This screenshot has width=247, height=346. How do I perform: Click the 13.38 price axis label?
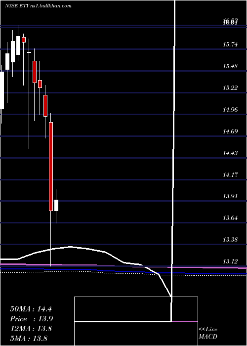230,240
